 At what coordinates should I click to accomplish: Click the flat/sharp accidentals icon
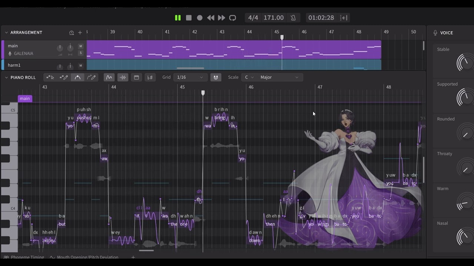pos(150,77)
